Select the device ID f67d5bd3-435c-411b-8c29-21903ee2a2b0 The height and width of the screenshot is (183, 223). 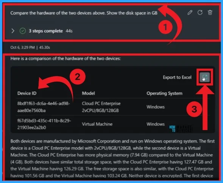point(44,124)
